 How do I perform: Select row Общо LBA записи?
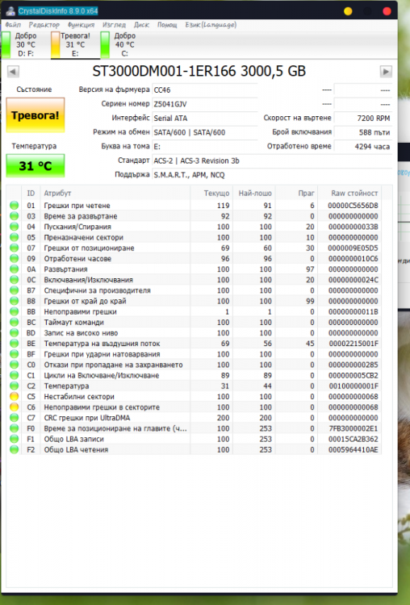coord(194,439)
